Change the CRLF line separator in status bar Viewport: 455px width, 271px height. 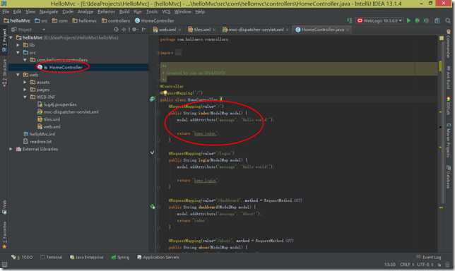[406, 265]
